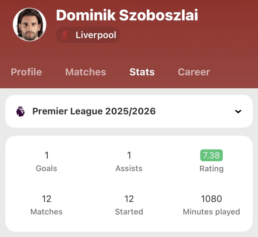Image resolution: width=258 pixels, height=237 pixels.
Task: Tap the Matches count of 12
Action: click(47, 199)
